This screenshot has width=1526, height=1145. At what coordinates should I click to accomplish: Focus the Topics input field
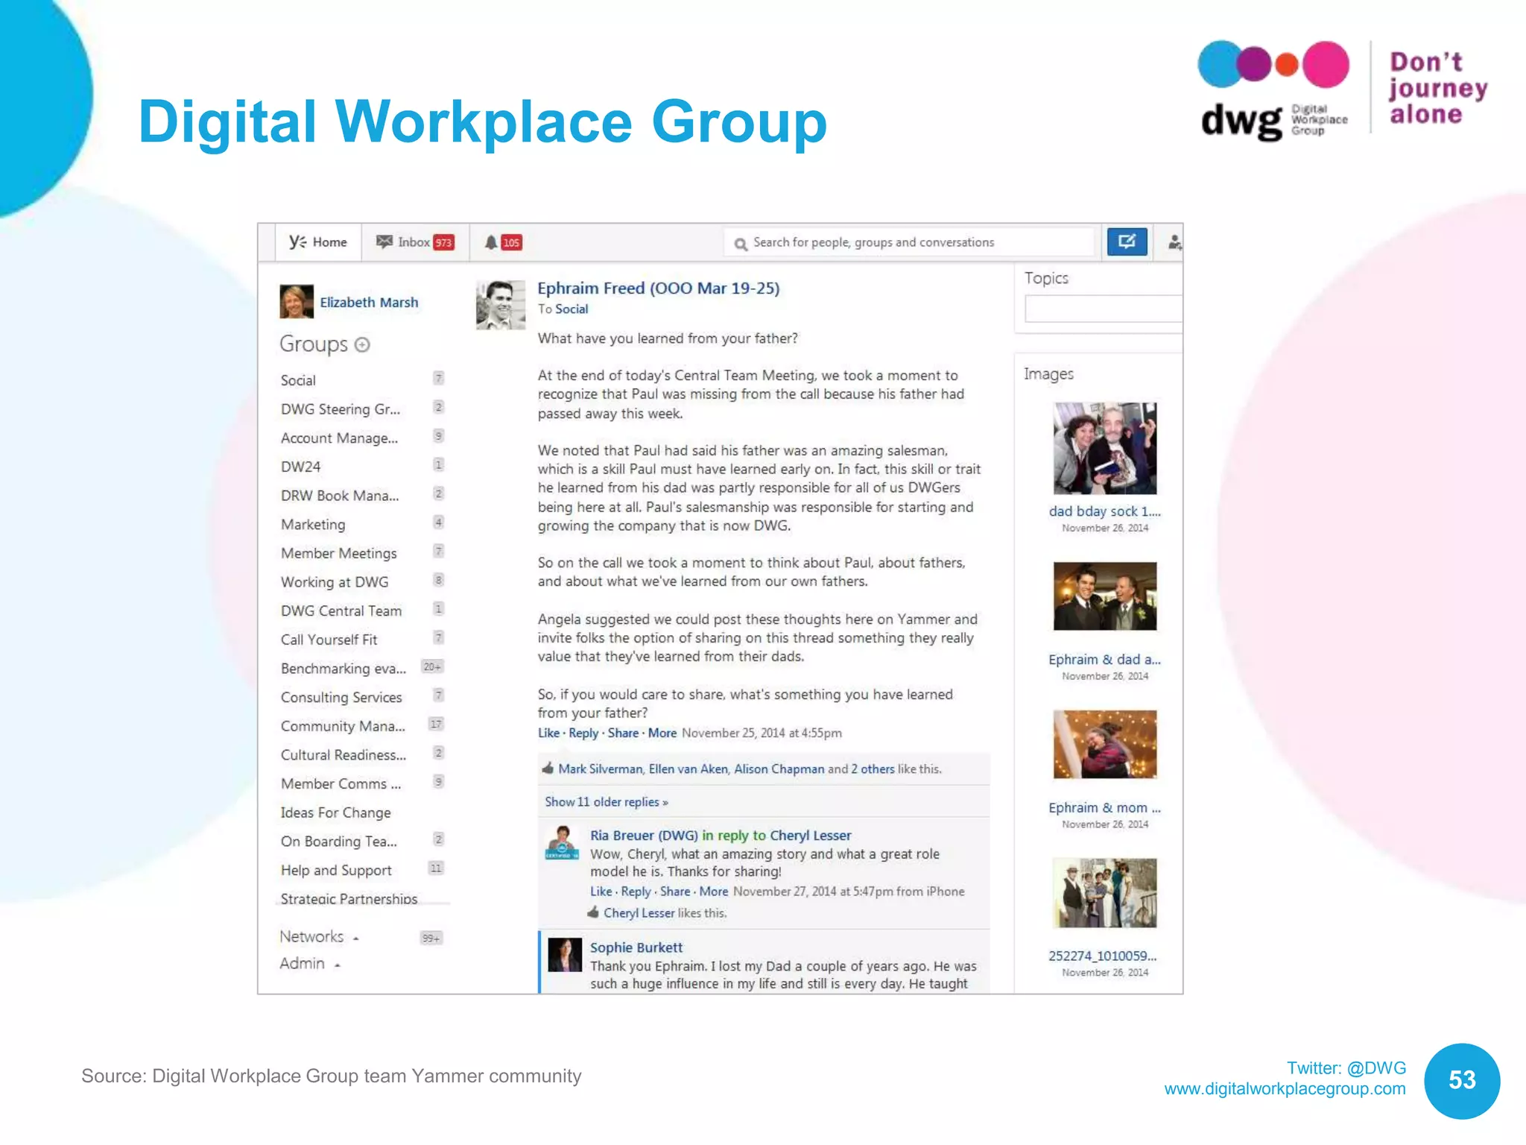[x=1104, y=309]
